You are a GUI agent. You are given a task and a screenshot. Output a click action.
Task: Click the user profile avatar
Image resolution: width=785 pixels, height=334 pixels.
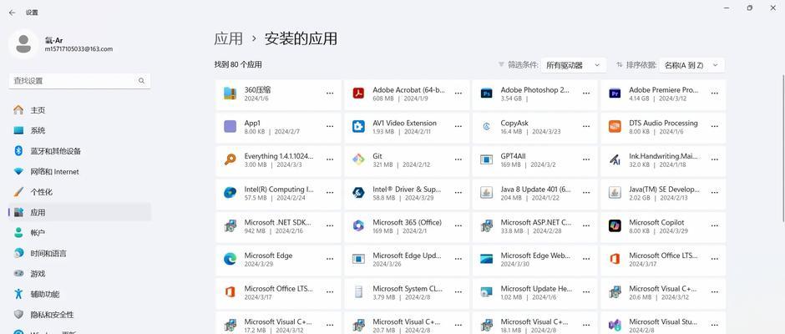23,44
